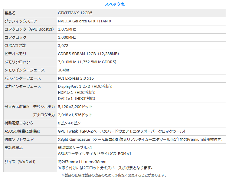Select the 2,048×1,536 analog resolution value
Screen dimensions: 229x181
(x=75, y=115)
